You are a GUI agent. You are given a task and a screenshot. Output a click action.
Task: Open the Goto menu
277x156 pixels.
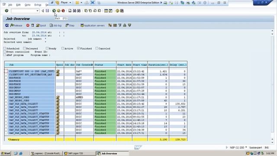click(27, 5)
